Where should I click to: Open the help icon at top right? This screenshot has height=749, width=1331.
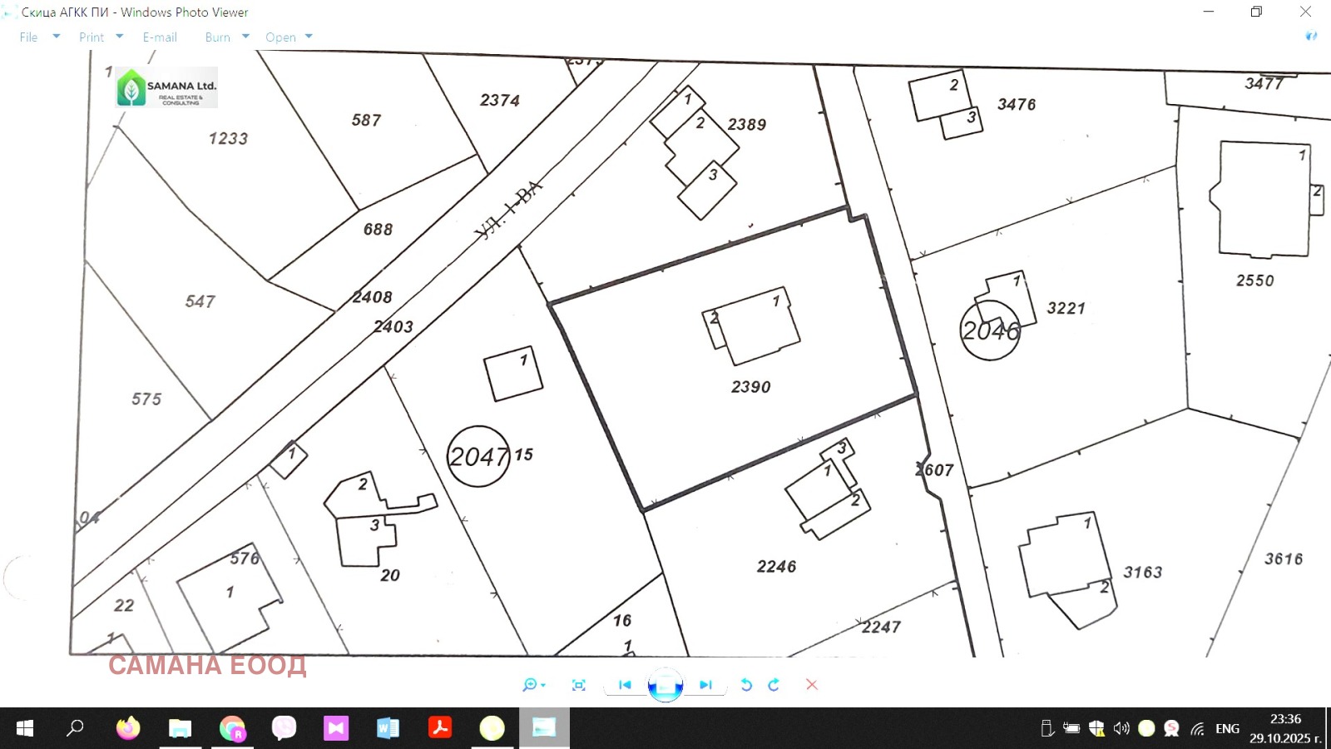(x=1311, y=37)
